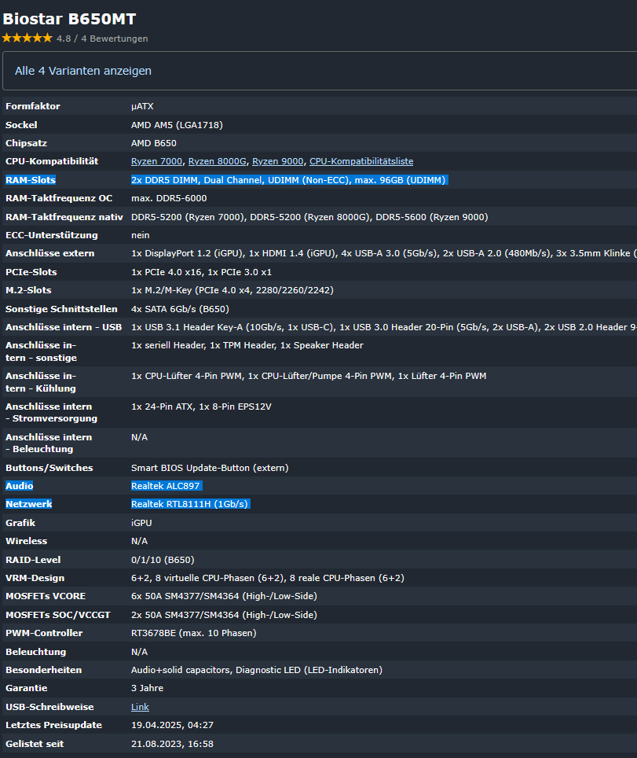
Task: Click Anschlüsse intern - USB label
Action: (x=64, y=327)
